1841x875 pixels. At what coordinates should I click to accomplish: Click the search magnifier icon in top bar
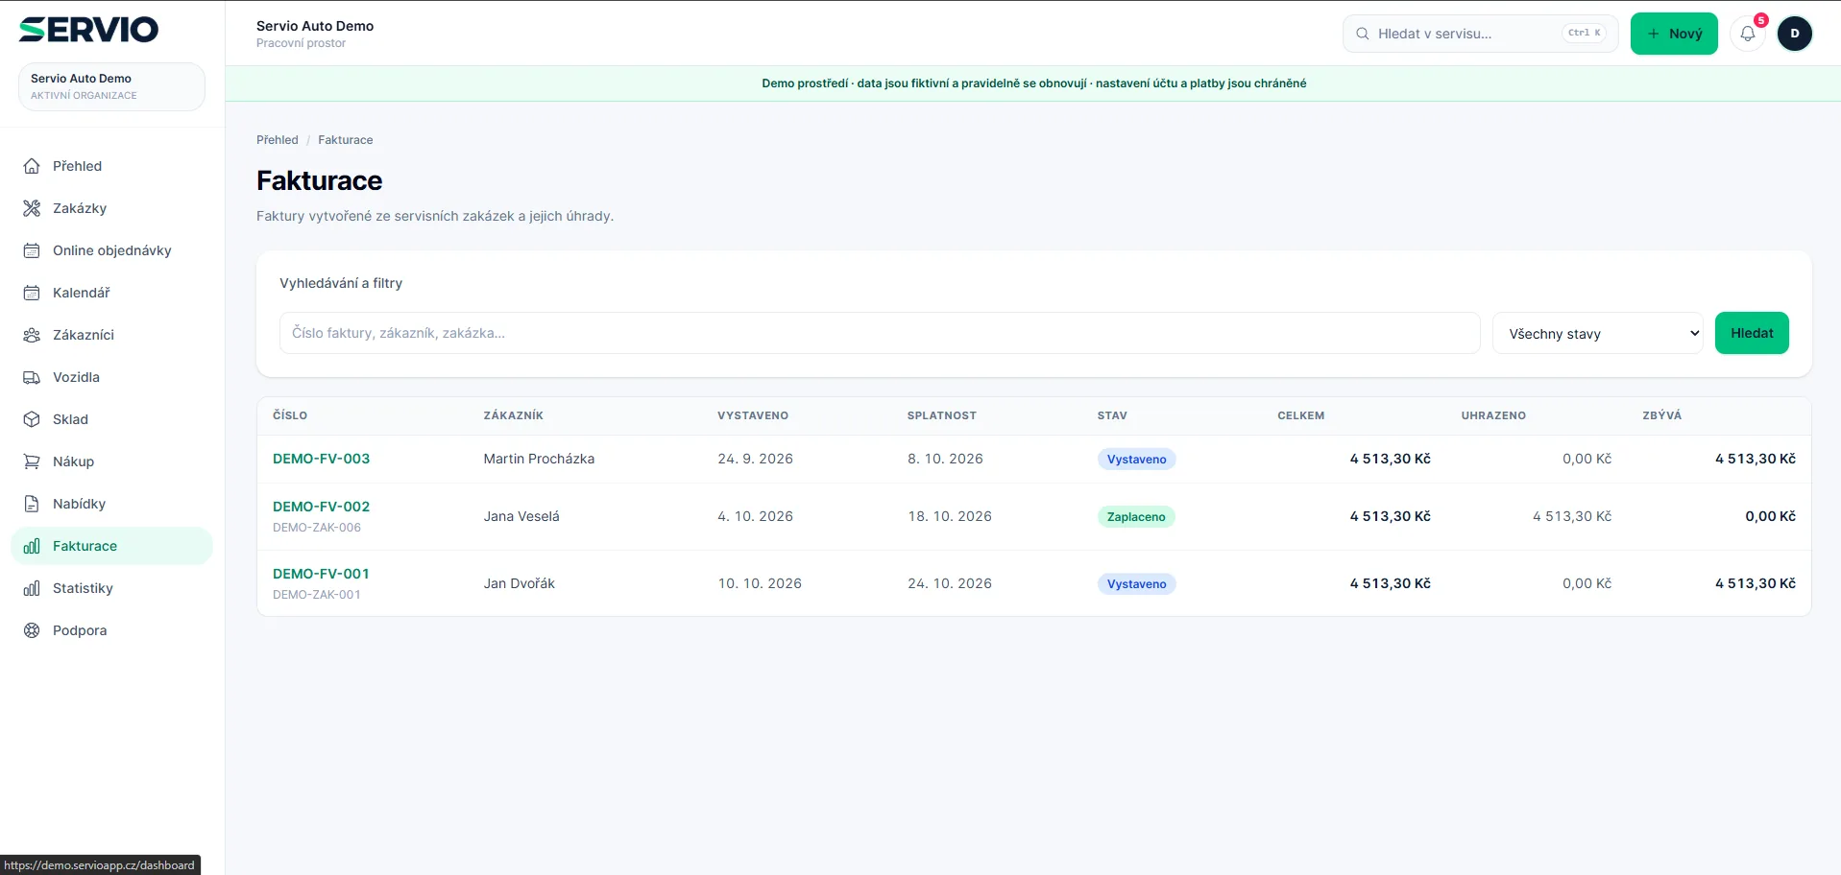coord(1363,34)
